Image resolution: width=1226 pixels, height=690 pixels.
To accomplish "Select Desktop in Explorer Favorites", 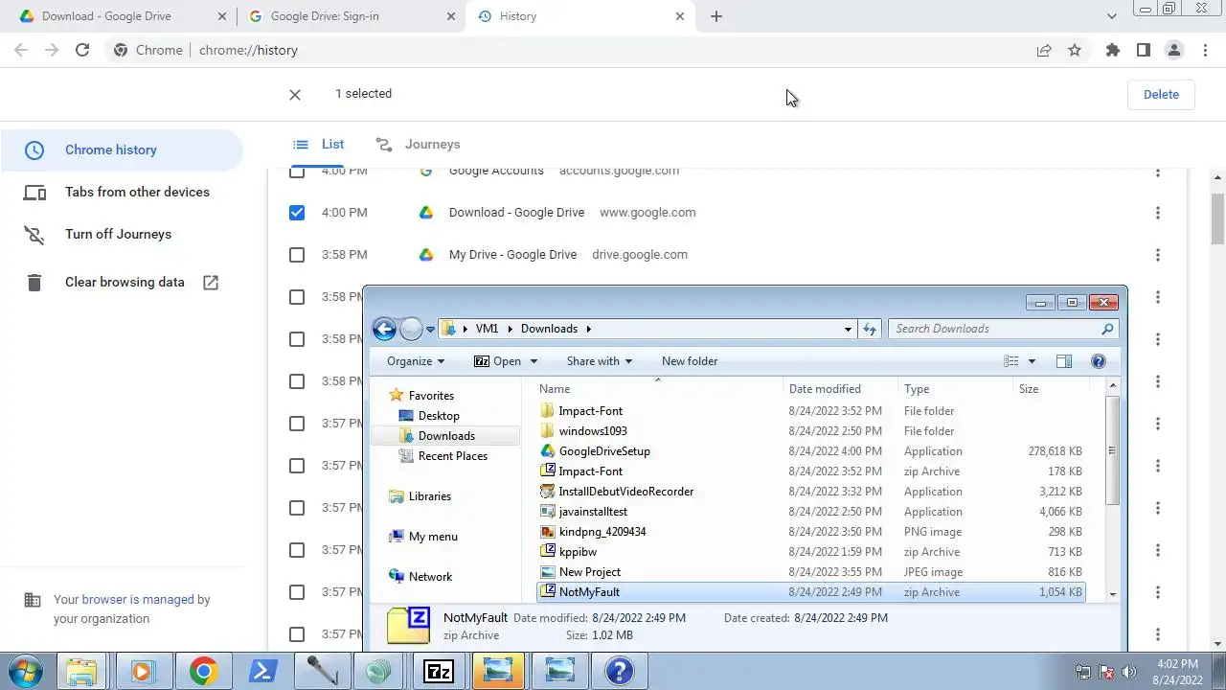I will pos(439,416).
